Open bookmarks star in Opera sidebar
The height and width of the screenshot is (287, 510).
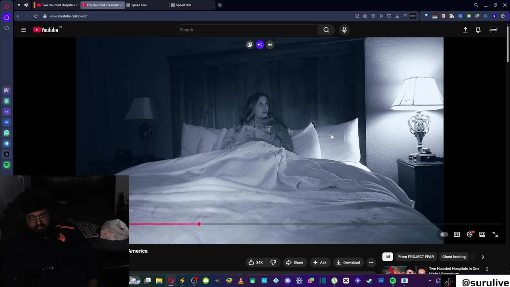(6, 28)
